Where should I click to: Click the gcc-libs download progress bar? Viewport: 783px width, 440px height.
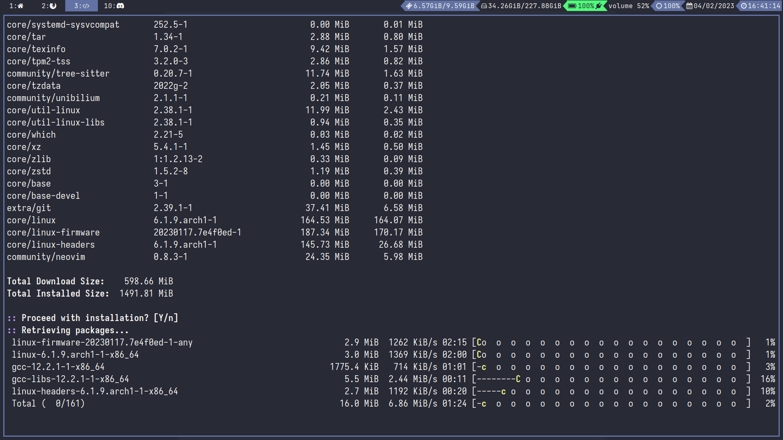coord(610,379)
